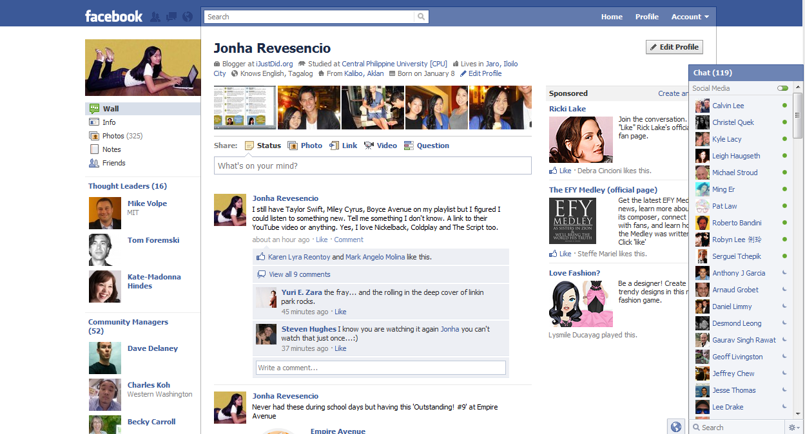Open Thought Leaders (16) list
This screenshot has height=434, width=805.
click(128, 186)
